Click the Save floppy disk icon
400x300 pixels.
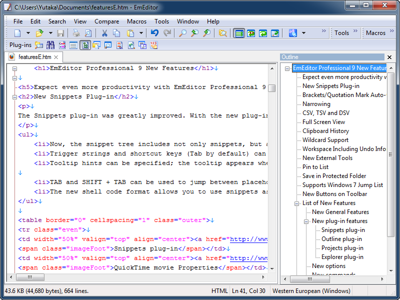(60, 33)
